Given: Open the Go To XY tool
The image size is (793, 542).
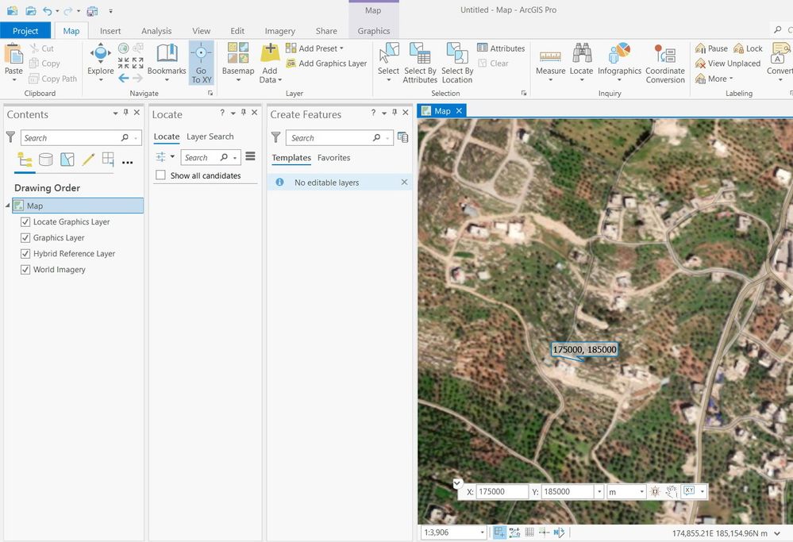Looking at the screenshot, I should pyautogui.click(x=201, y=63).
